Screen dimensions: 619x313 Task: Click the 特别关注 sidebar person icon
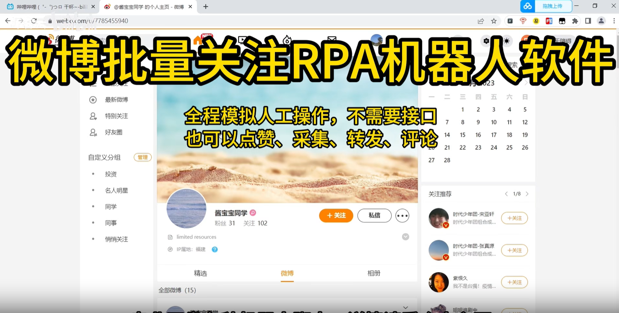point(93,116)
